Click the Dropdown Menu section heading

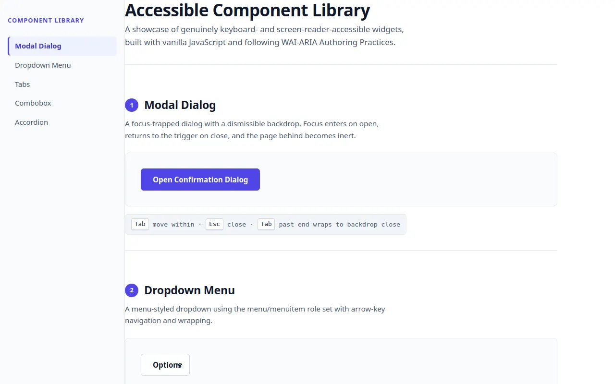coord(189,290)
